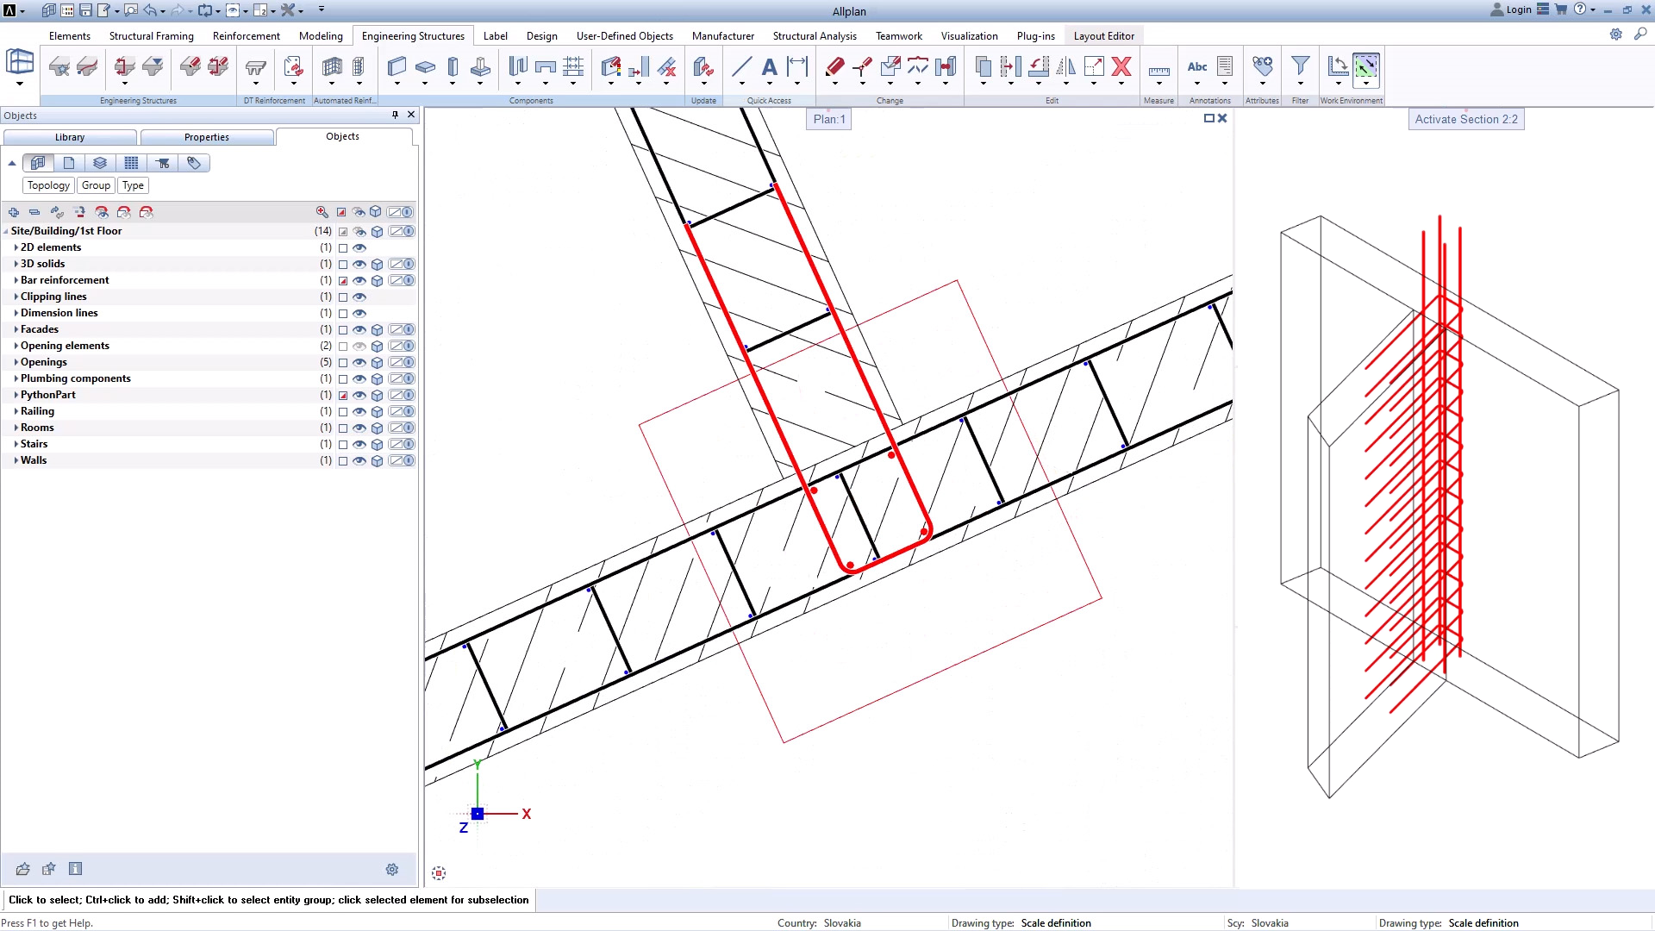Viewport: 1655px width, 931px height.
Task: Select the Filter funnel icon
Action: pos(1300,66)
